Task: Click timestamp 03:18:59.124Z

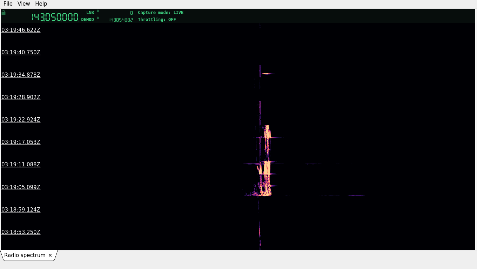Action: coord(21,210)
